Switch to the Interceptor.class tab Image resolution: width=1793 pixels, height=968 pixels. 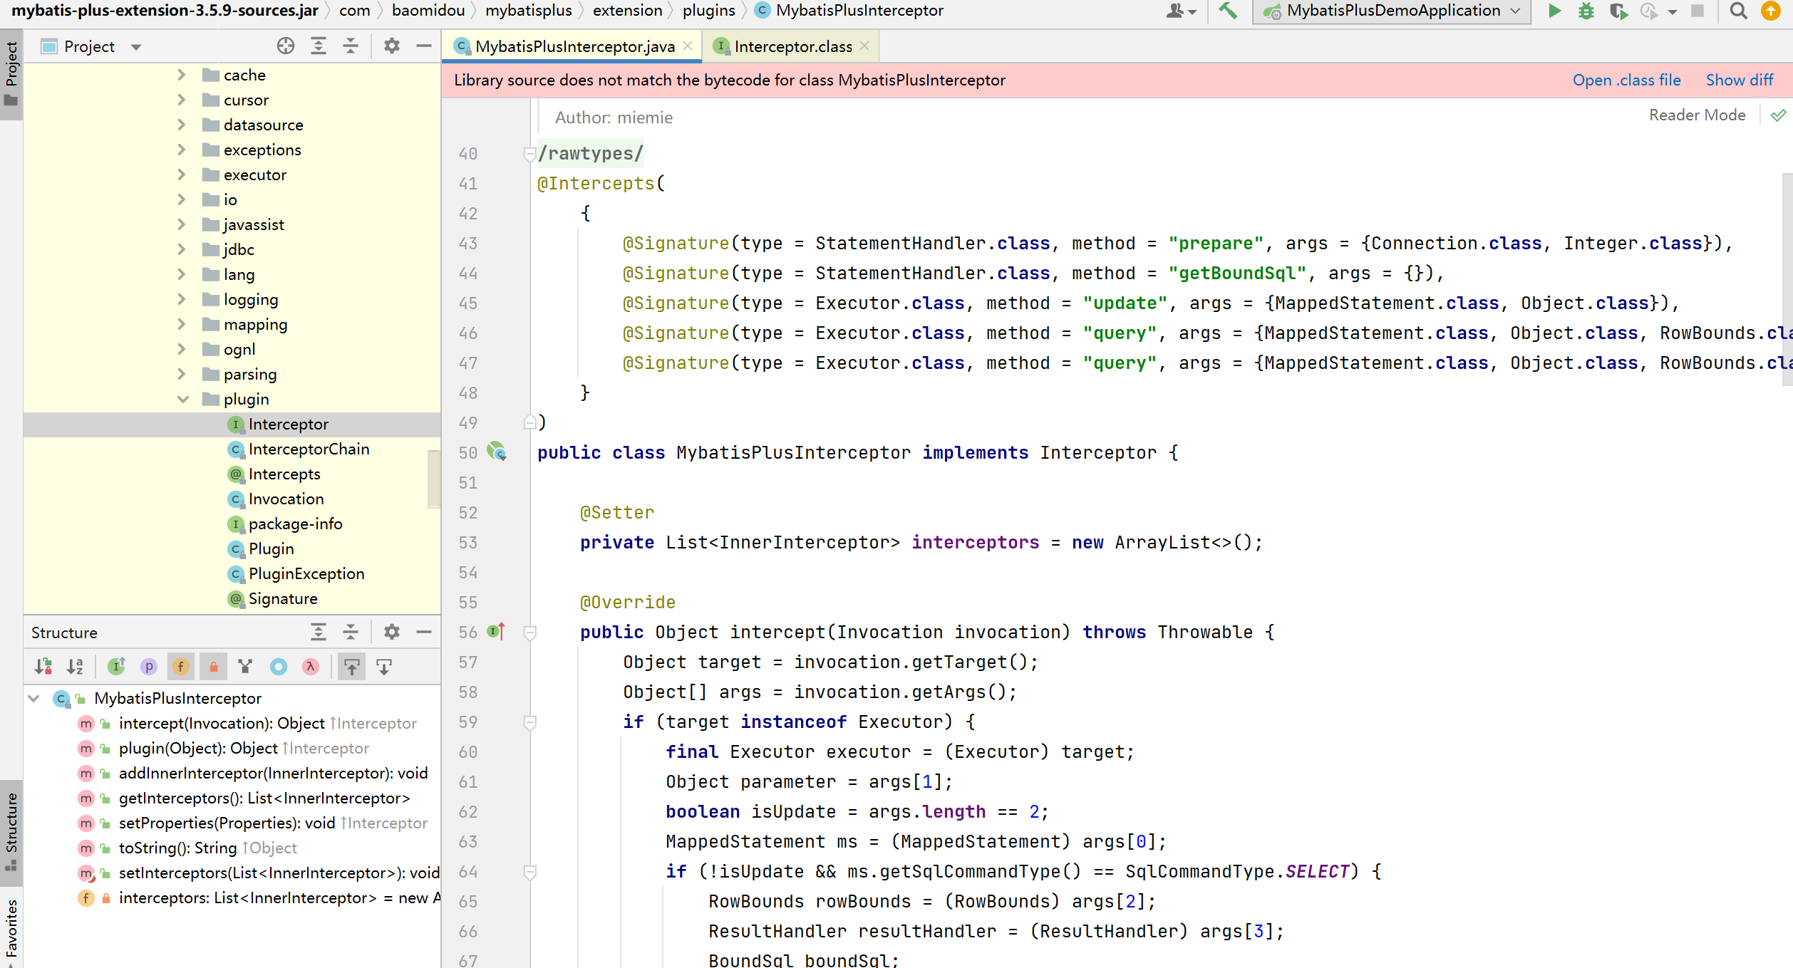792,46
